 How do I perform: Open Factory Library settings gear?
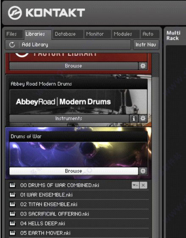143,66
